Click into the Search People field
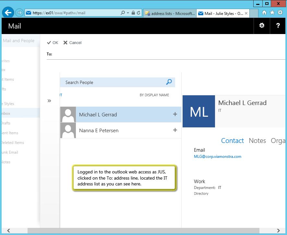The height and width of the screenshot is (235, 287). click(x=114, y=82)
